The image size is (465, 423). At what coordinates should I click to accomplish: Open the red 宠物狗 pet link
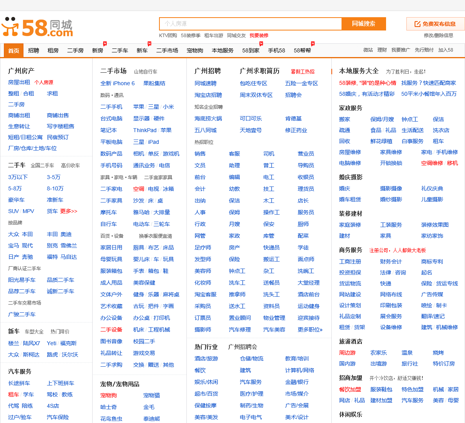[109, 395]
